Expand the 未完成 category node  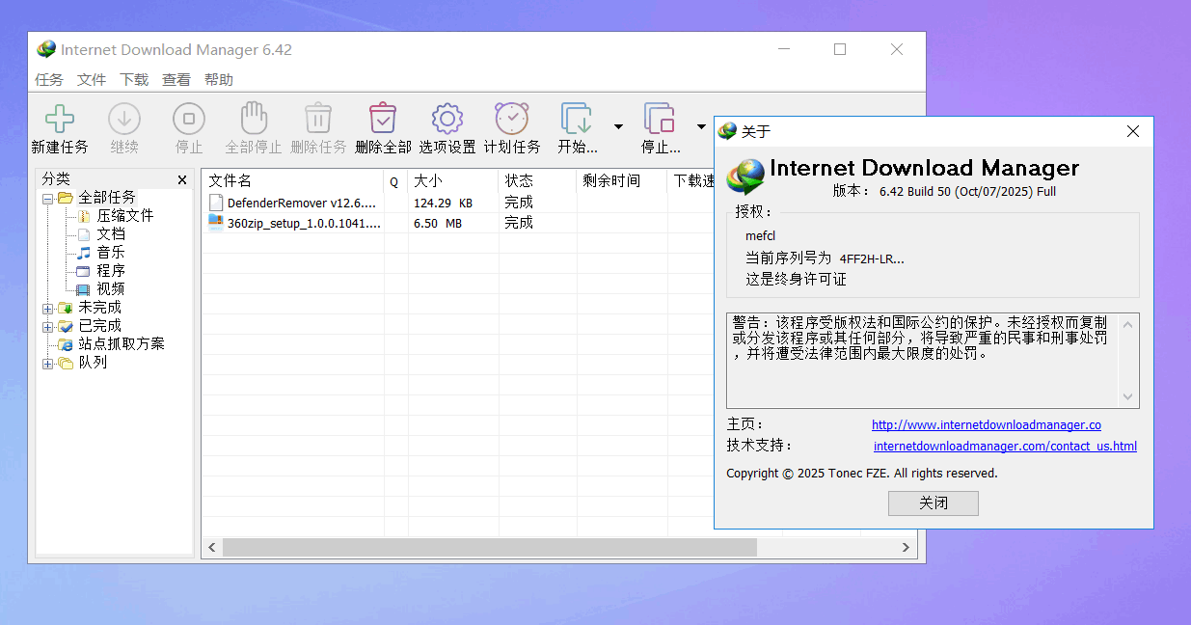click(x=47, y=307)
